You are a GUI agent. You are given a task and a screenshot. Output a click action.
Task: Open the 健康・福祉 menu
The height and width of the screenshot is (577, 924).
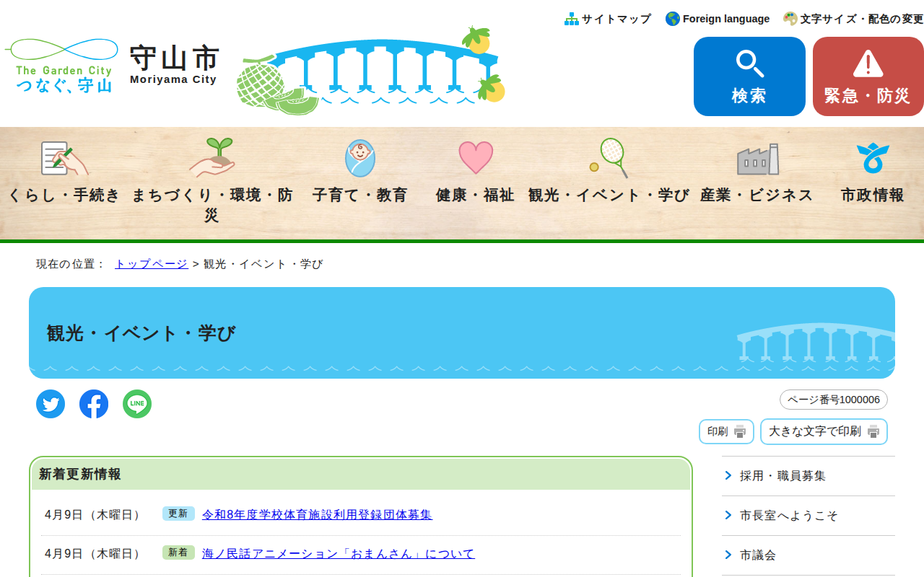click(x=475, y=195)
